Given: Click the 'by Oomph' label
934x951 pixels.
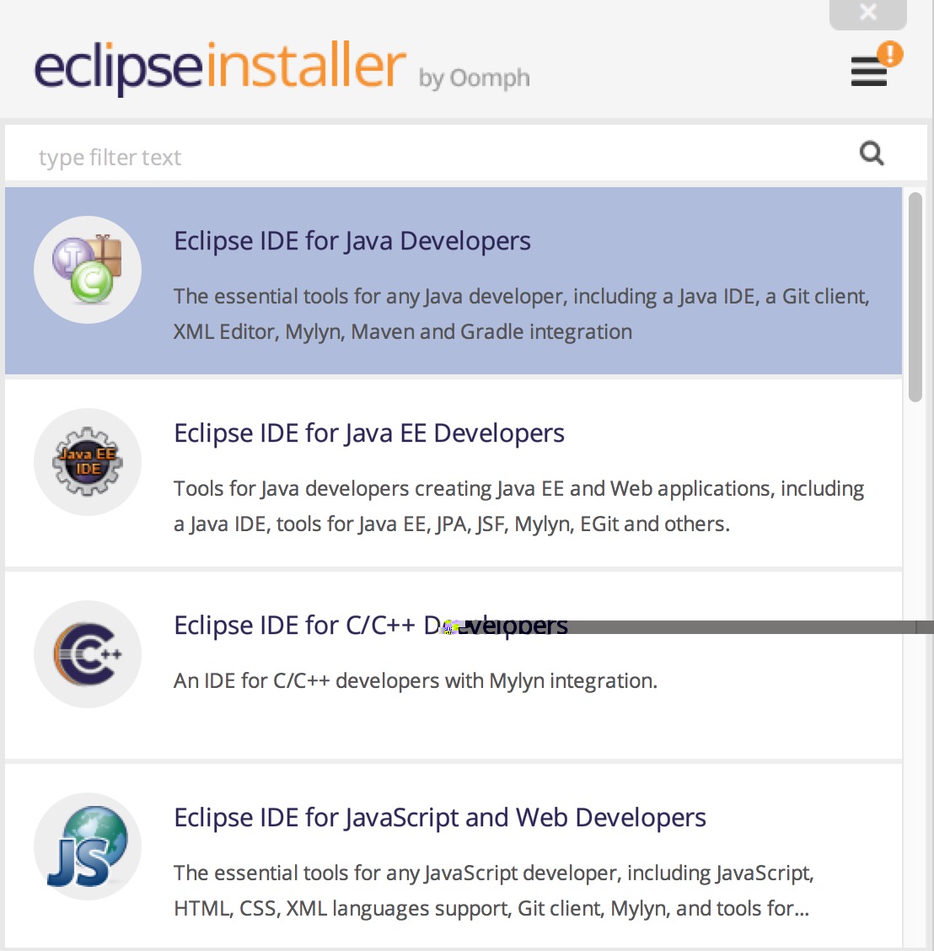Looking at the screenshot, I should coord(474,78).
